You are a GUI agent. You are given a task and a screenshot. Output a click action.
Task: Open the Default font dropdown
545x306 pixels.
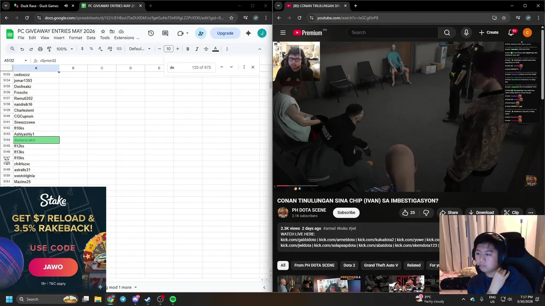(140, 49)
